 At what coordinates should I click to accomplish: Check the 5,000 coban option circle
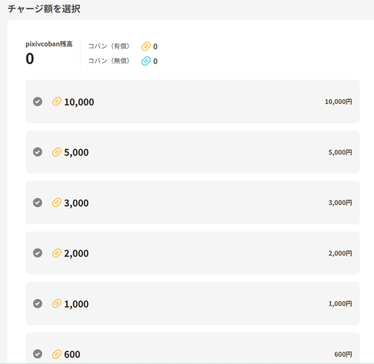click(x=38, y=152)
